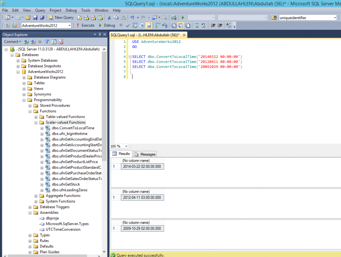Image resolution: width=341 pixels, height=257 pixels.
Task: Collapse the Scalar-valued Functions node
Action: (x=36, y=122)
